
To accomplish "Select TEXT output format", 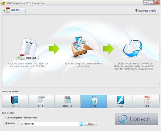I will point(42,101).
